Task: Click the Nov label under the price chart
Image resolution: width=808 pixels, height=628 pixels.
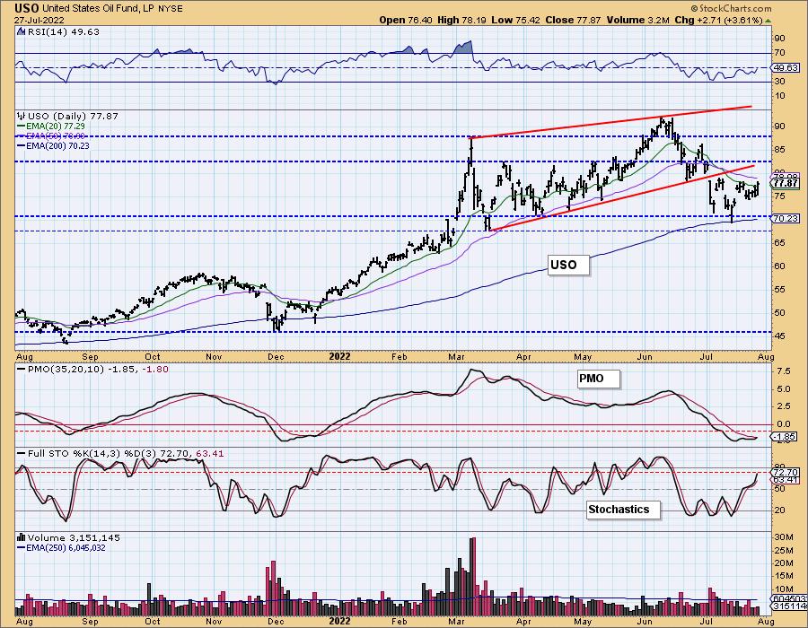Action: pyautogui.click(x=214, y=357)
